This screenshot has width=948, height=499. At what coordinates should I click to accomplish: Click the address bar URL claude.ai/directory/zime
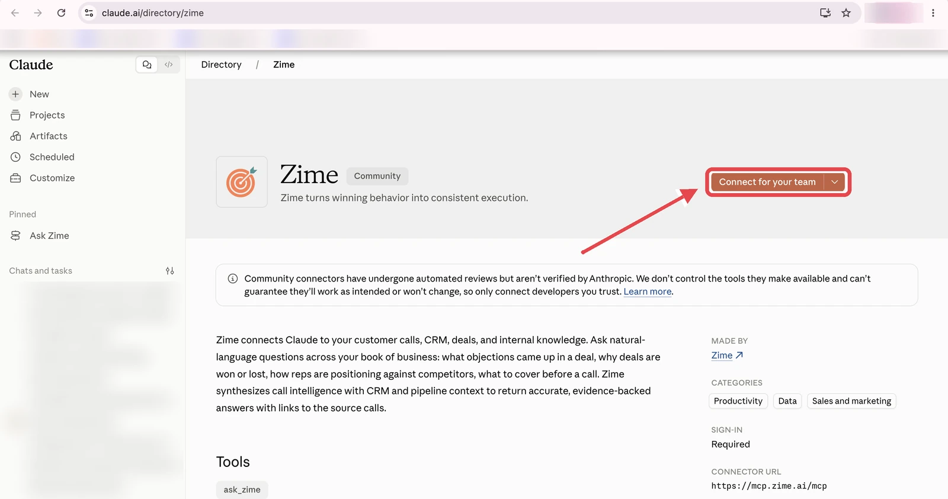[152, 13]
